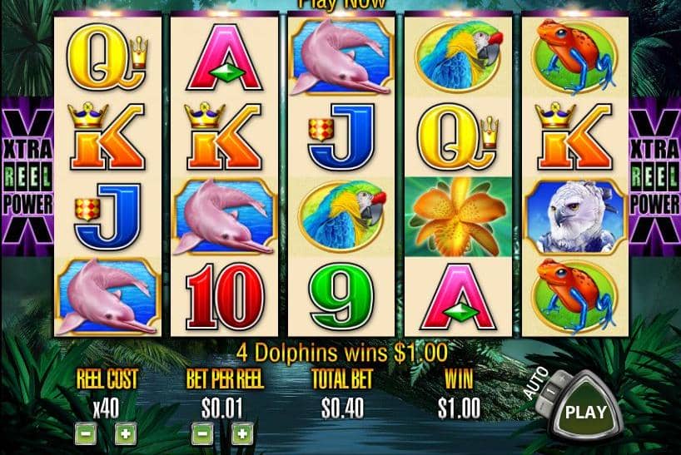The height and width of the screenshot is (455, 681).
Task: Click the right Xtra Reel Power banner
Action: coord(654,177)
